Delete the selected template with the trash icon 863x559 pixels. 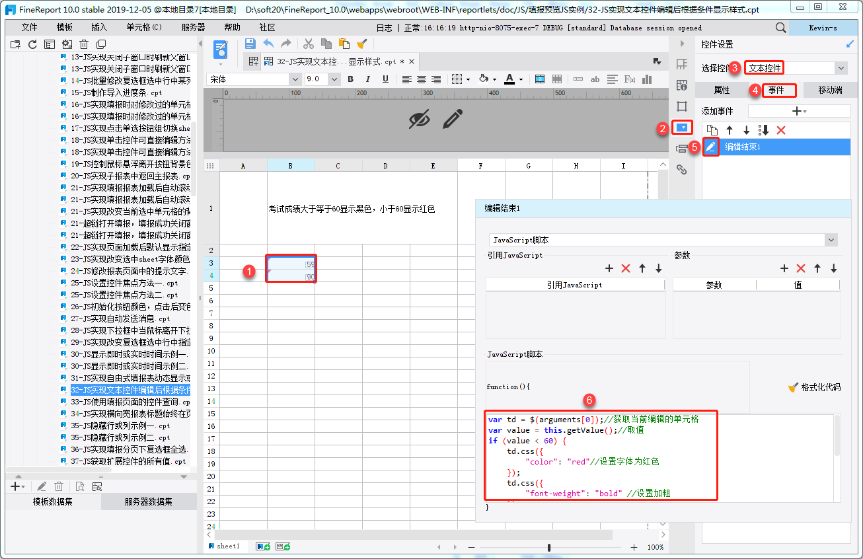click(84, 44)
